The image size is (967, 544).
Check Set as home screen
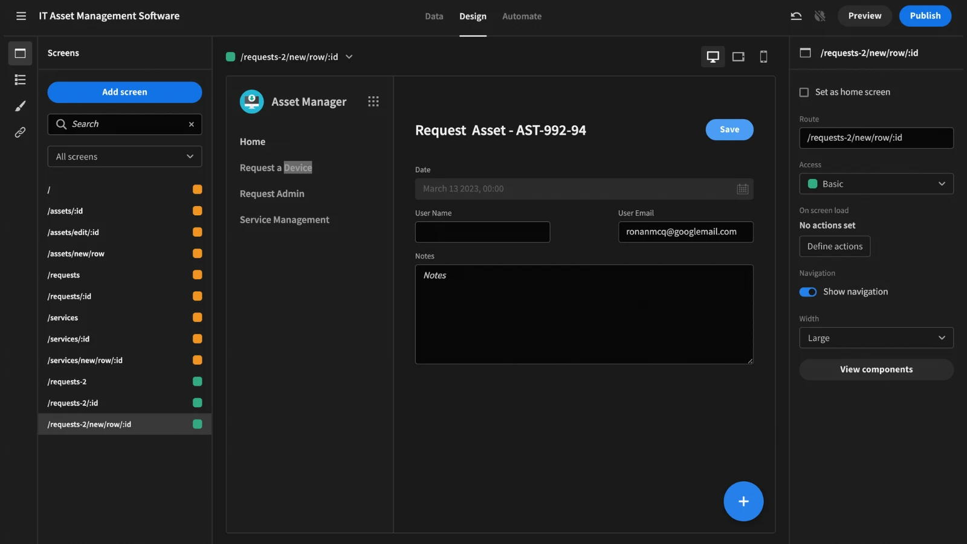tap(804, 92)
